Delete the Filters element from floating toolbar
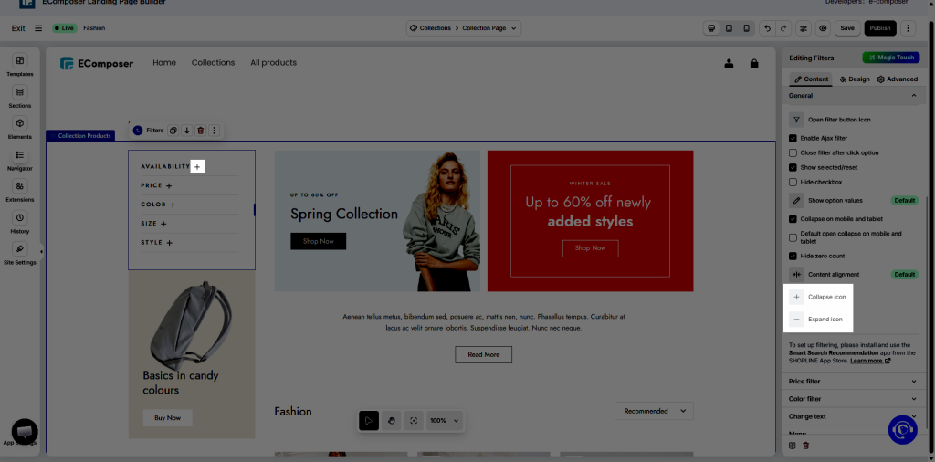The width and height of the screenshot is (935, 462). [201, 131]
